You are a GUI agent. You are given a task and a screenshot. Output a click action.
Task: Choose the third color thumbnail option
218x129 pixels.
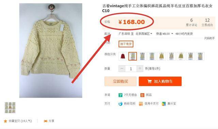pyautogui.click(x=142, y=56)
